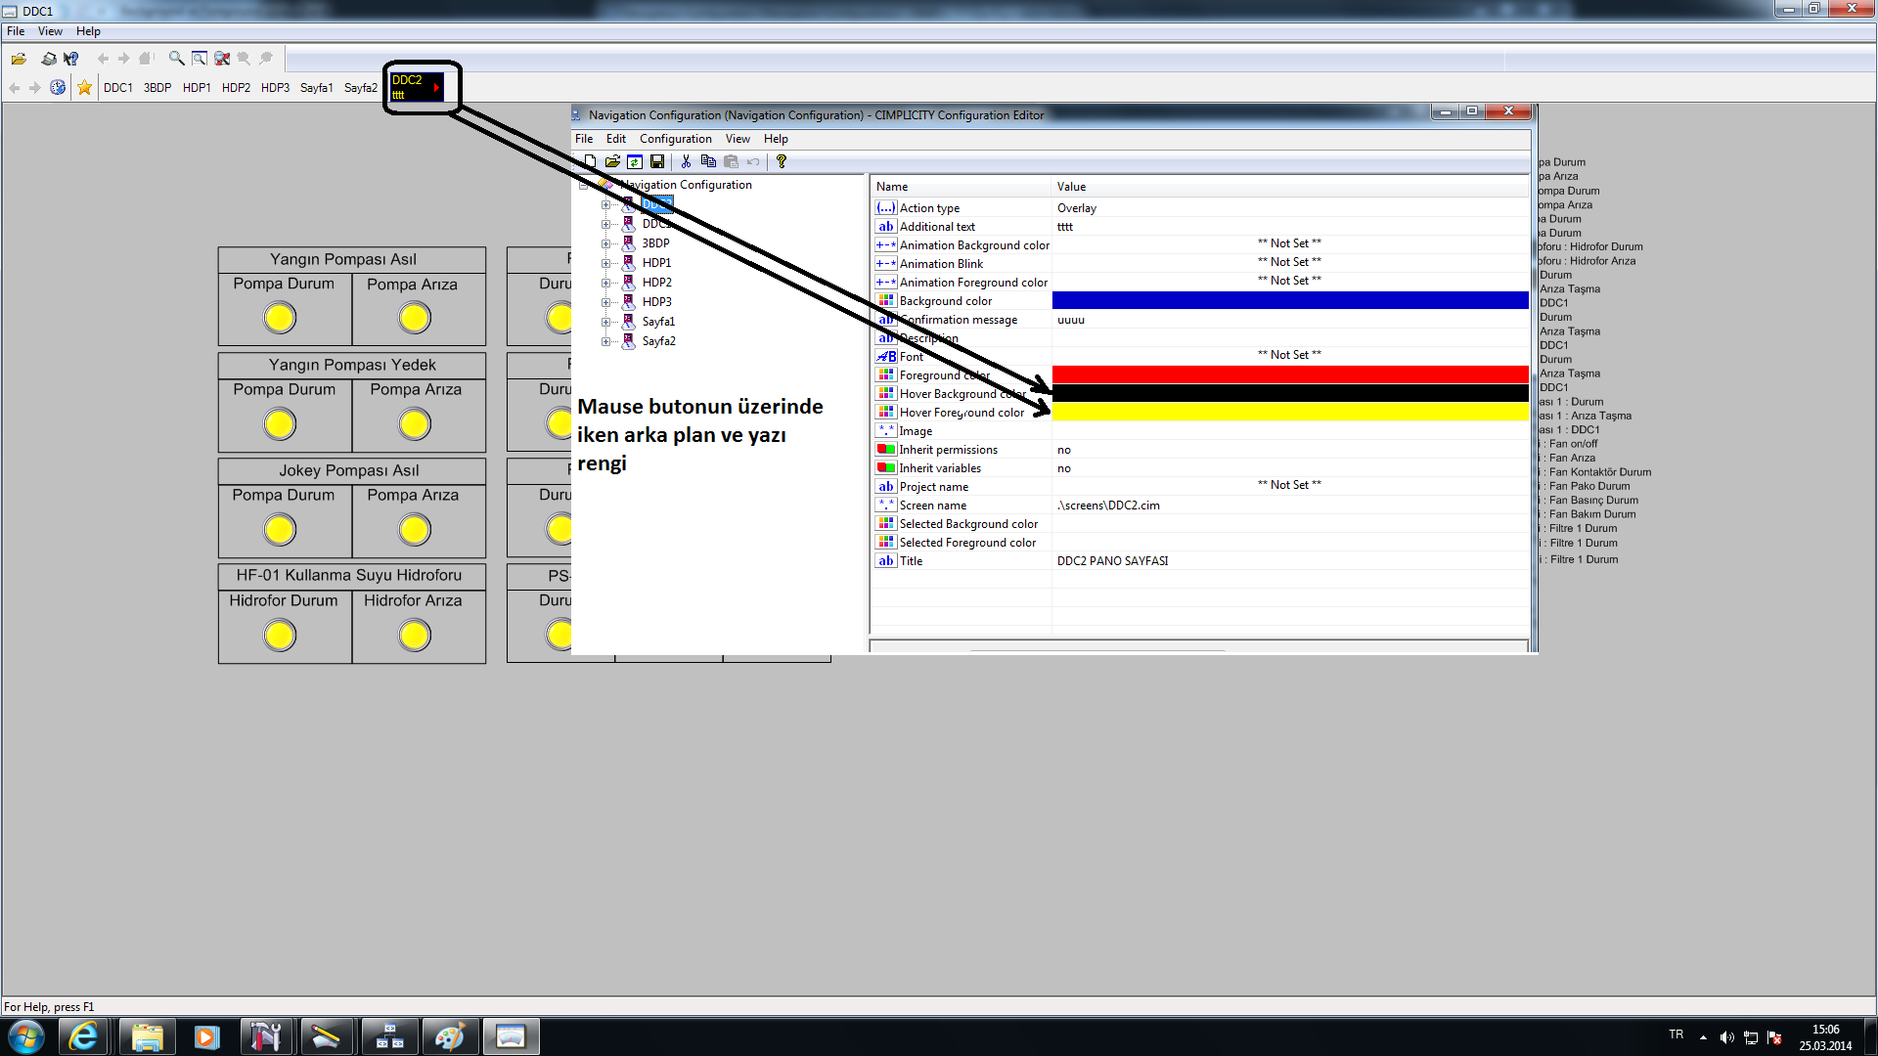Click the yellow Hover Foreground color swatch
Image resolution: width=1878 pixels, height=1056 pixels.
[1290, 412]
